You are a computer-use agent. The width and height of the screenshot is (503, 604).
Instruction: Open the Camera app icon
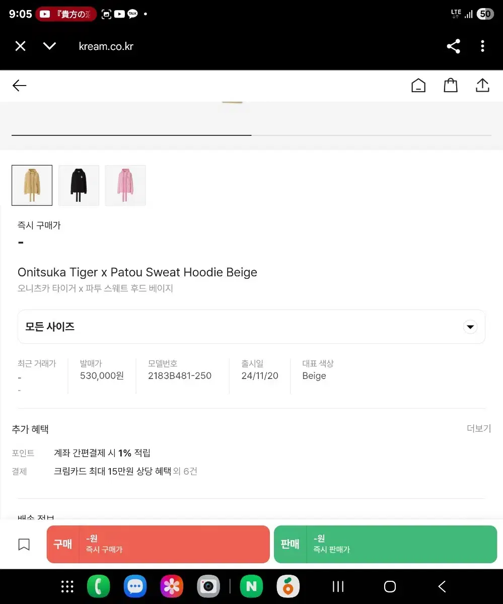coord(208,586)
